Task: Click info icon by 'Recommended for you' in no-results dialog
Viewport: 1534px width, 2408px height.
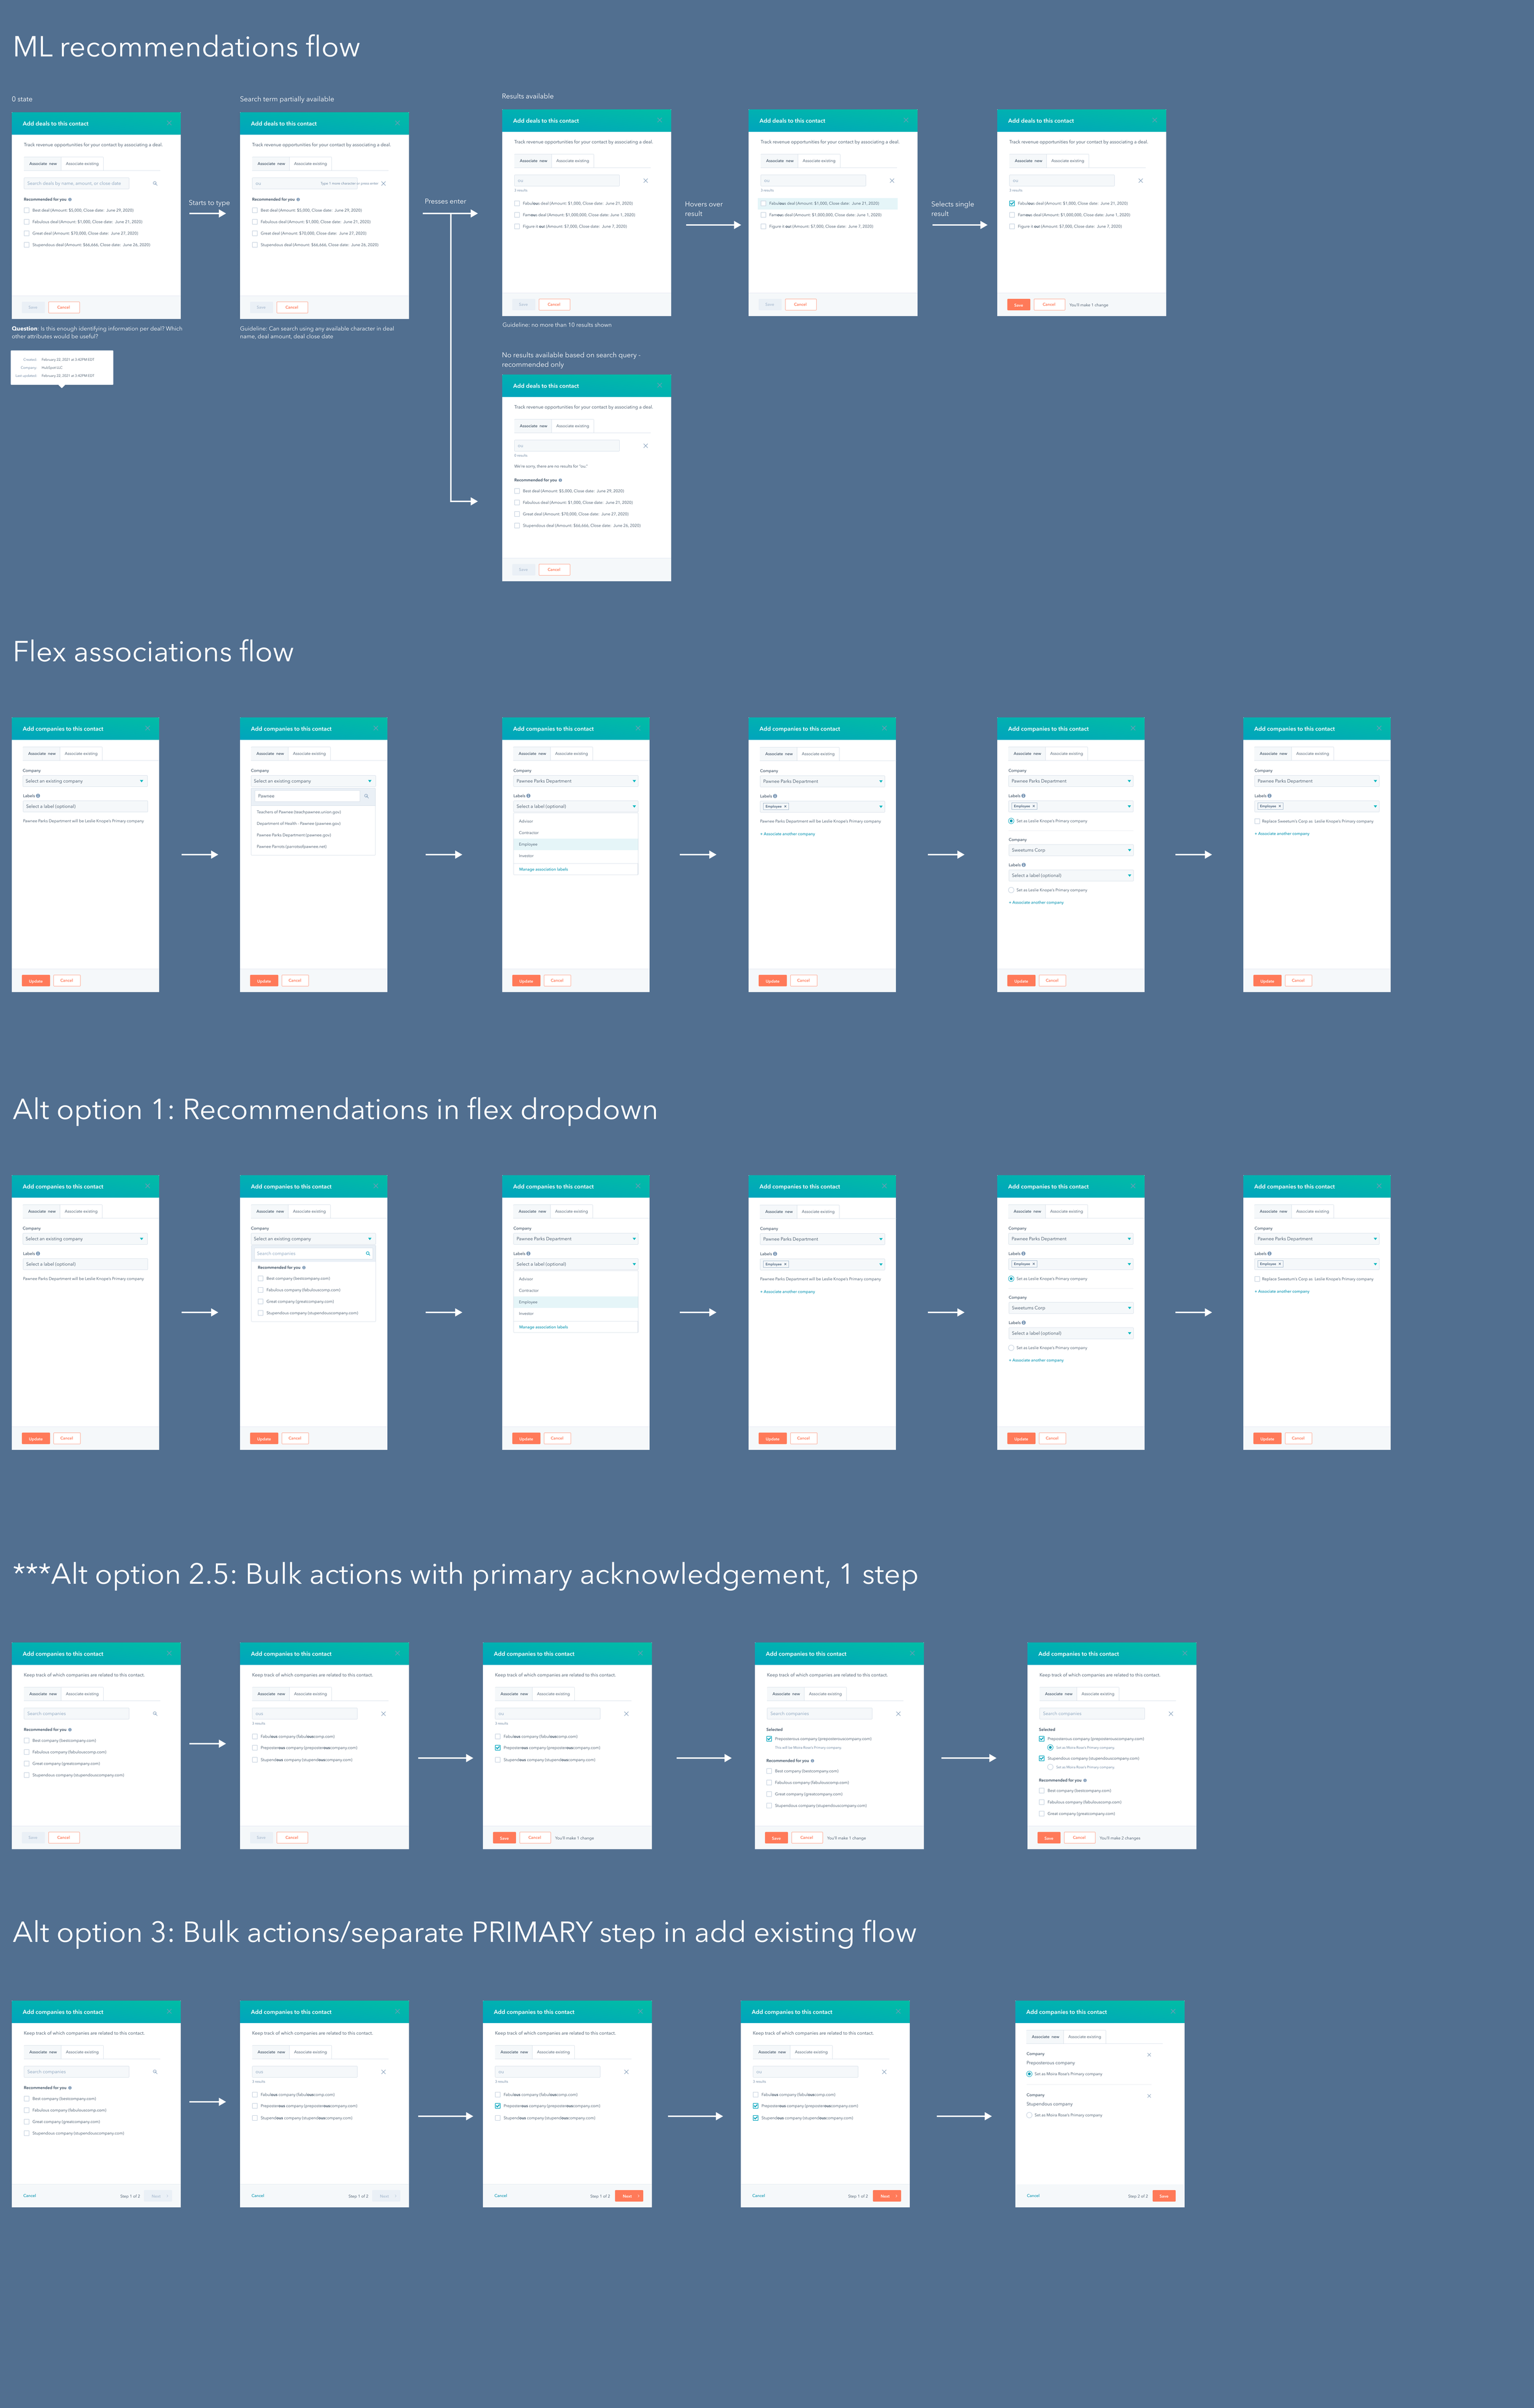Action: point(561,480)
